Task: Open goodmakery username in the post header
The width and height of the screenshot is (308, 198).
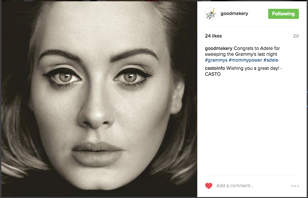Action: coord(234,14)
